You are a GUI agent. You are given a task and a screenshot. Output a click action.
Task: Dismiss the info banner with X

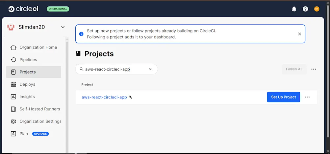point(299,34)
